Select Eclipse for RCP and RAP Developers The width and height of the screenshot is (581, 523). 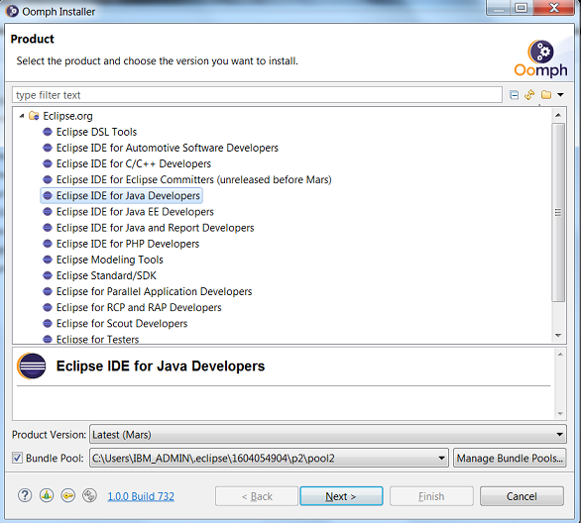click(x=139, y=307)
